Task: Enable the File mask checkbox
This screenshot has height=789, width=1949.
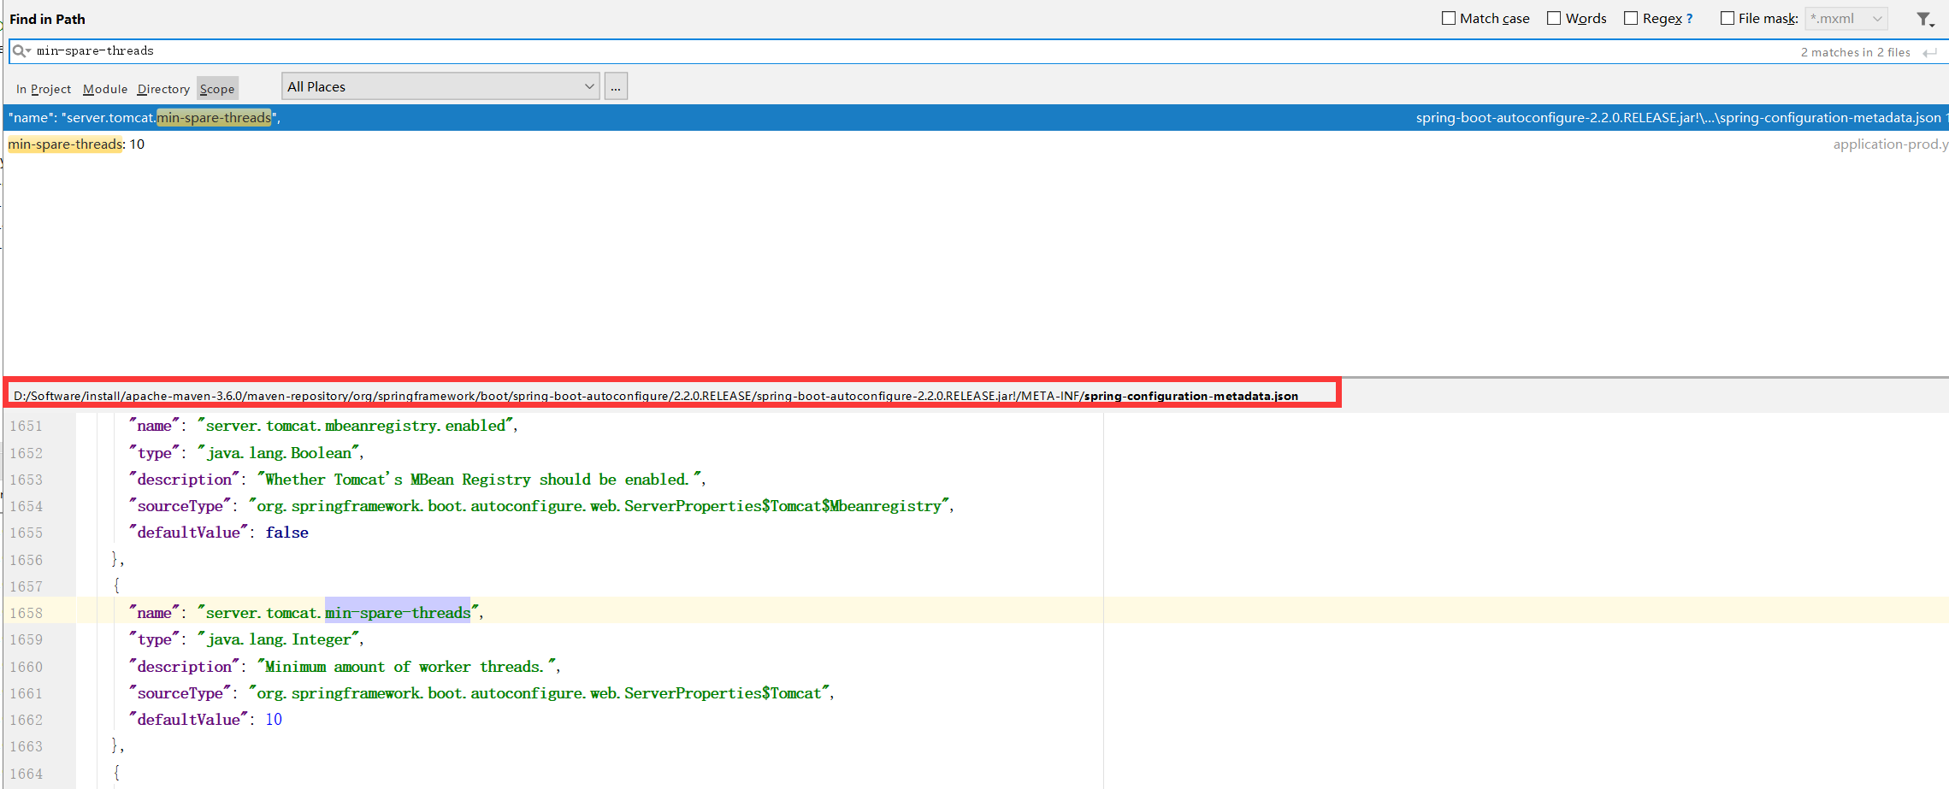Action: coord(1728,18)
